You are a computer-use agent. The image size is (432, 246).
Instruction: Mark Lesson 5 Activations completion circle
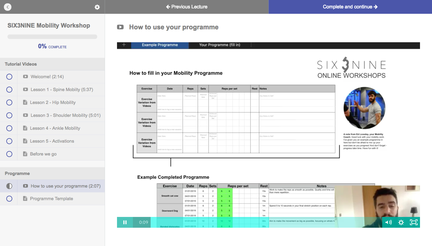tap(9, 141)
